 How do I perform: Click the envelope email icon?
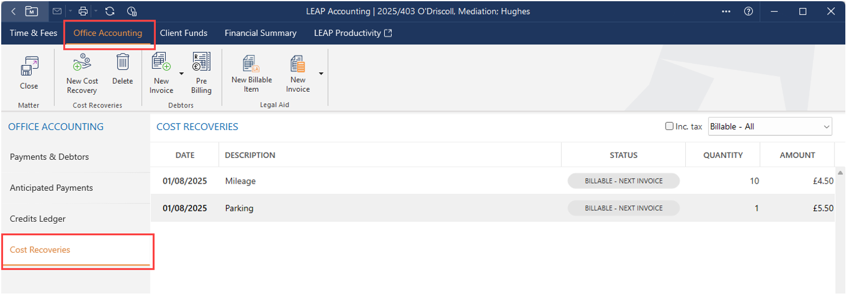57,11
